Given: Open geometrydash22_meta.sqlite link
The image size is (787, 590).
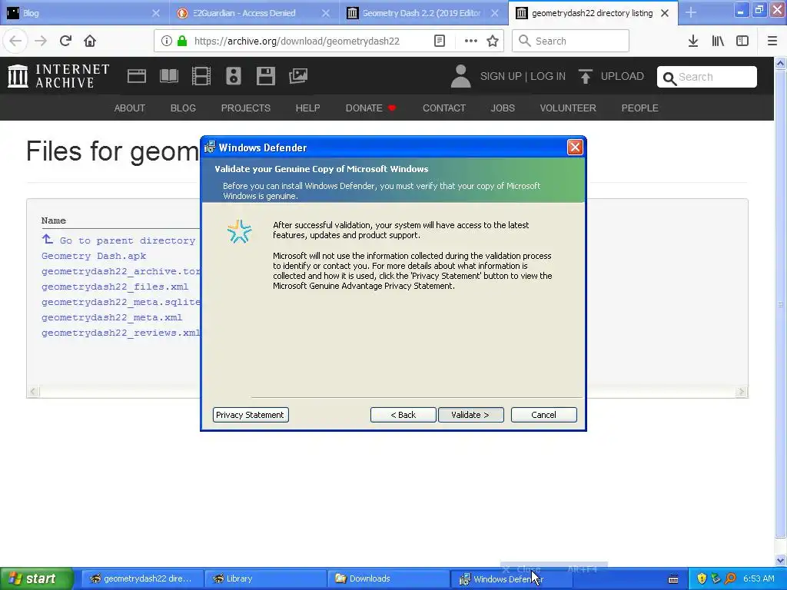Looking at the screenshot, I should coord(121,302).
